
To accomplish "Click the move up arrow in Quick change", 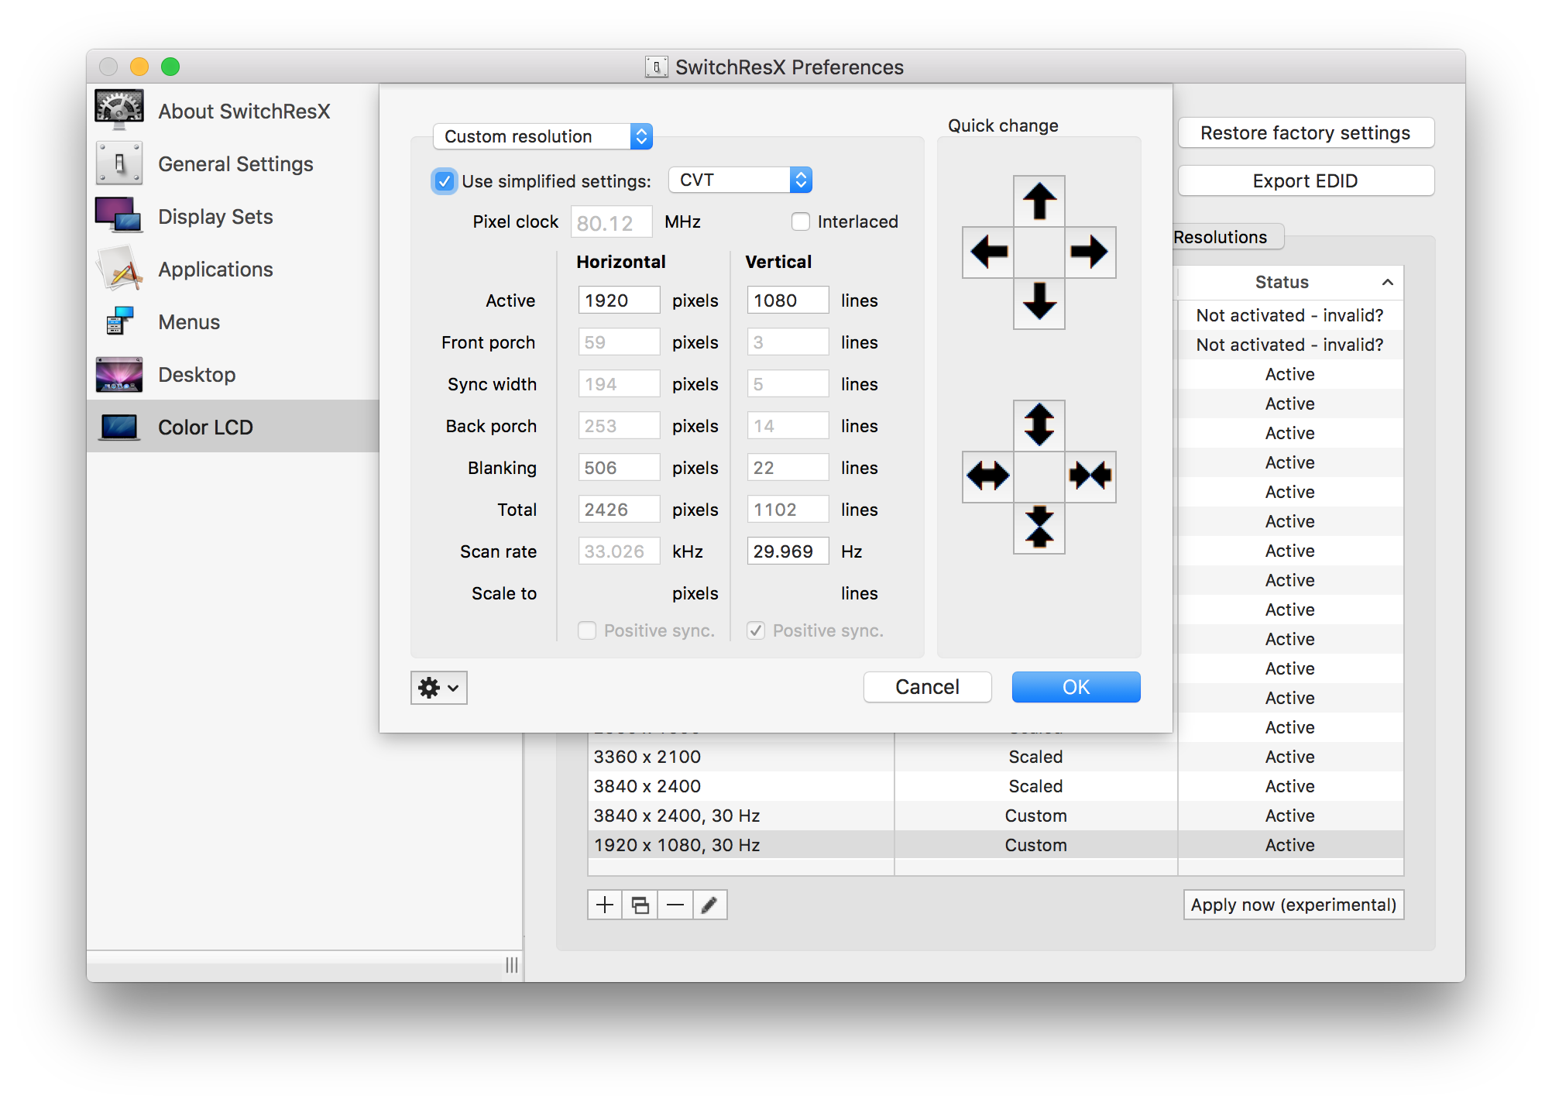I will (x=1039, y=201).
